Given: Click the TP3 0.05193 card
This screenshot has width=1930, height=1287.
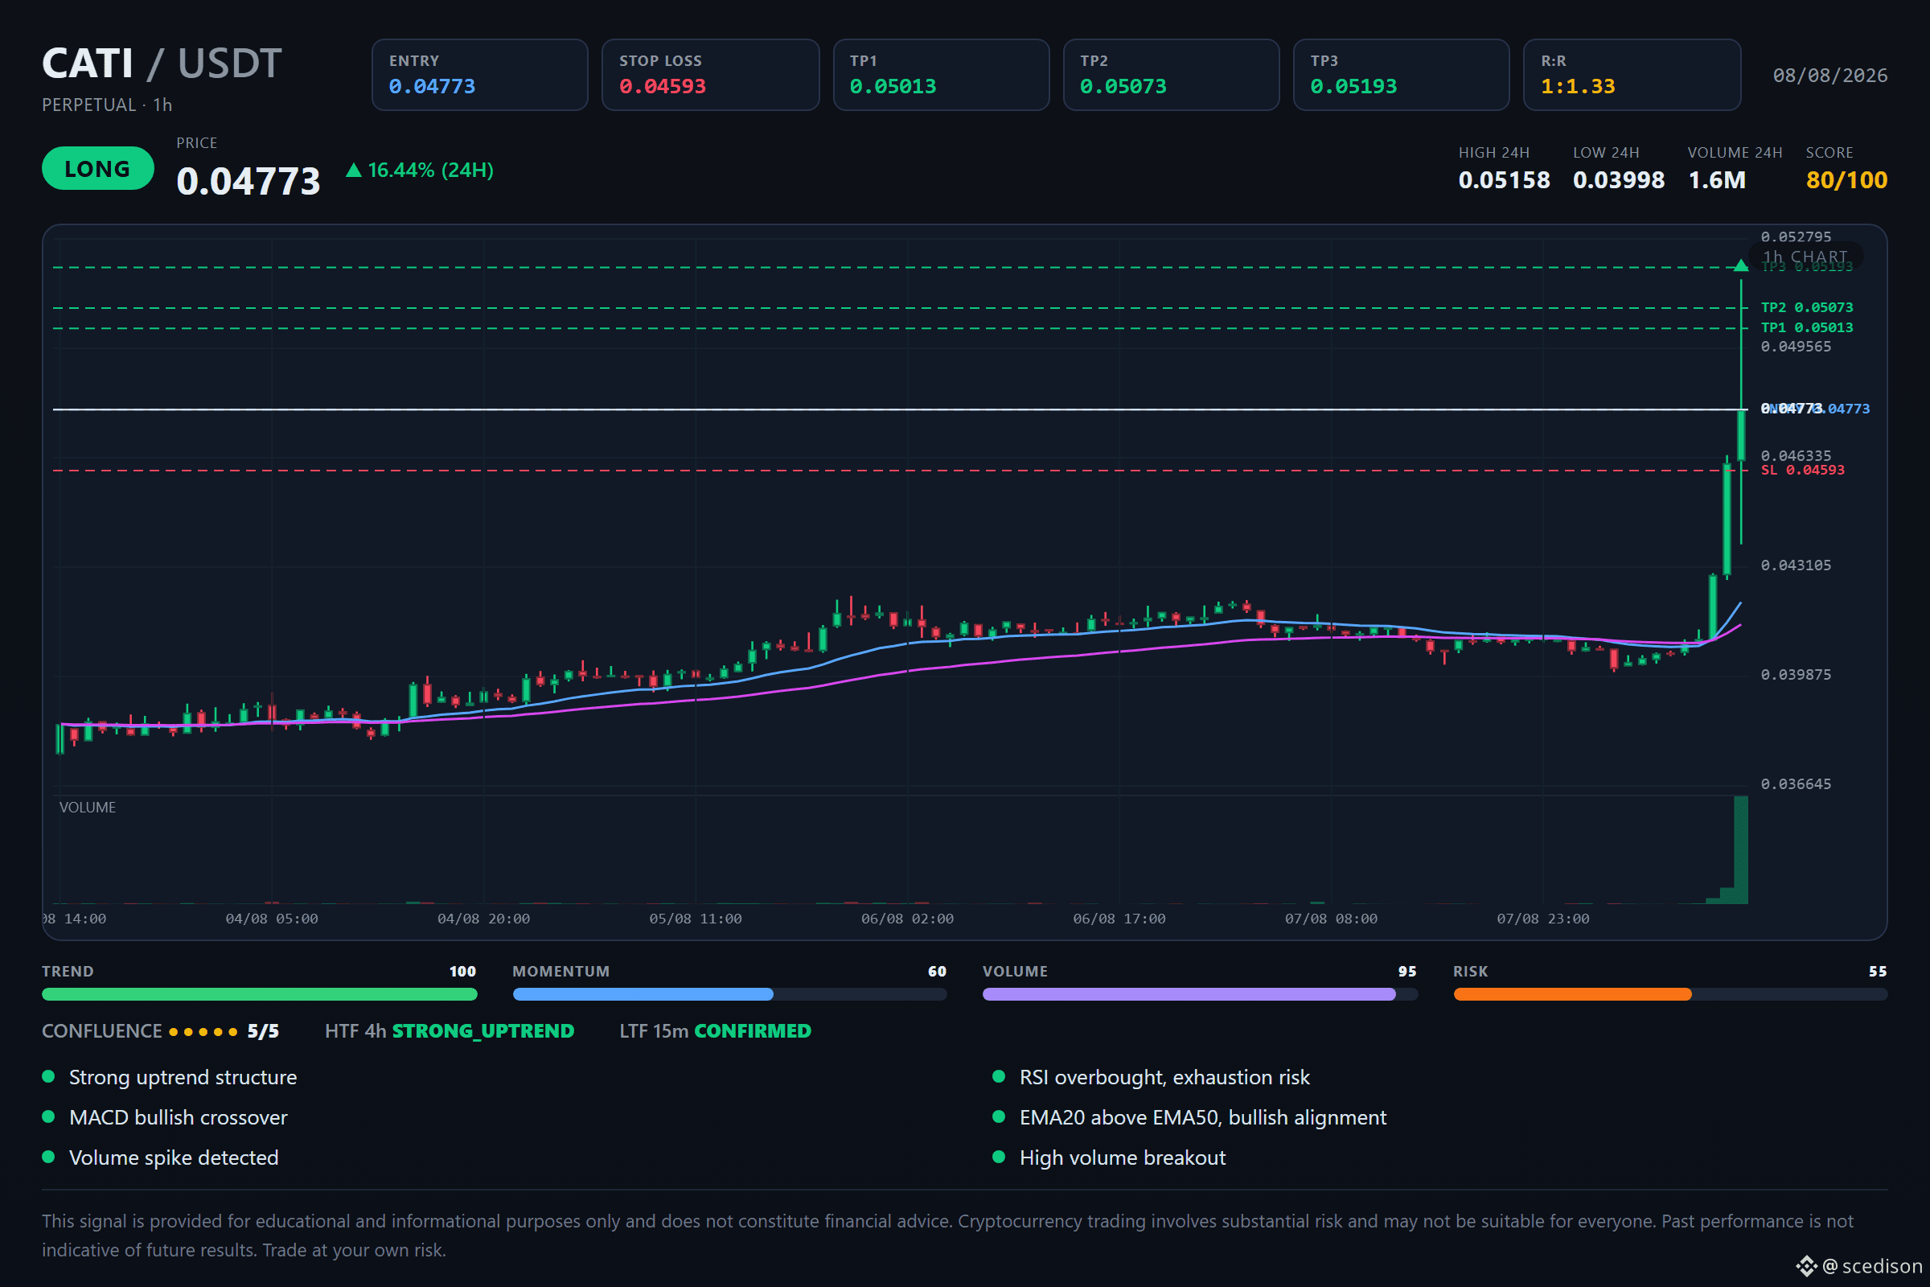Looking at the screenshot, I should point(1402,75).
